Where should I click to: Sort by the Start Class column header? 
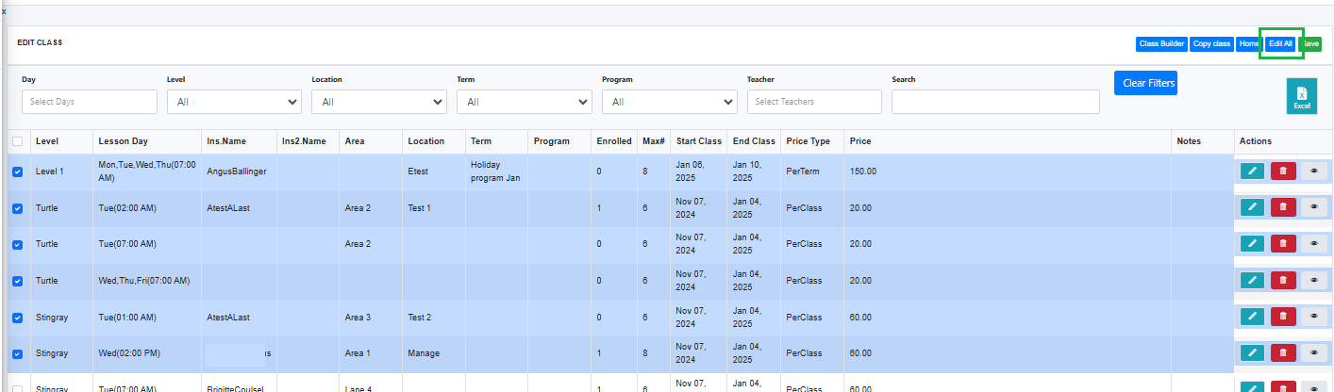699,141
